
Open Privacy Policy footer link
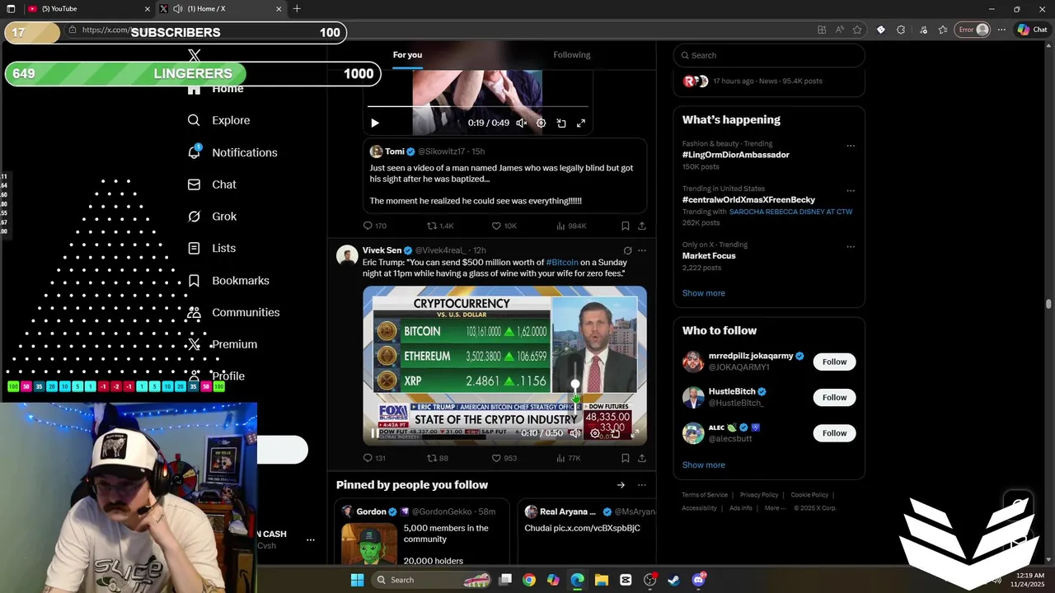(x=759, y=495)
